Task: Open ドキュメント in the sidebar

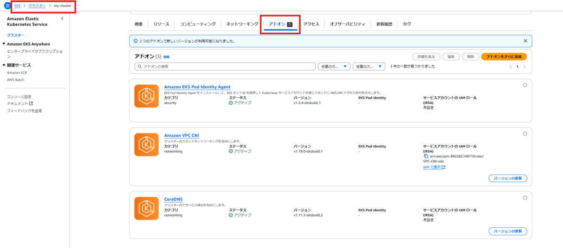Action: (17, 104)
